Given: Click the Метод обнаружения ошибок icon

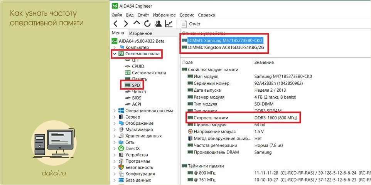Looking at the screenshot, I should (190, 139).
